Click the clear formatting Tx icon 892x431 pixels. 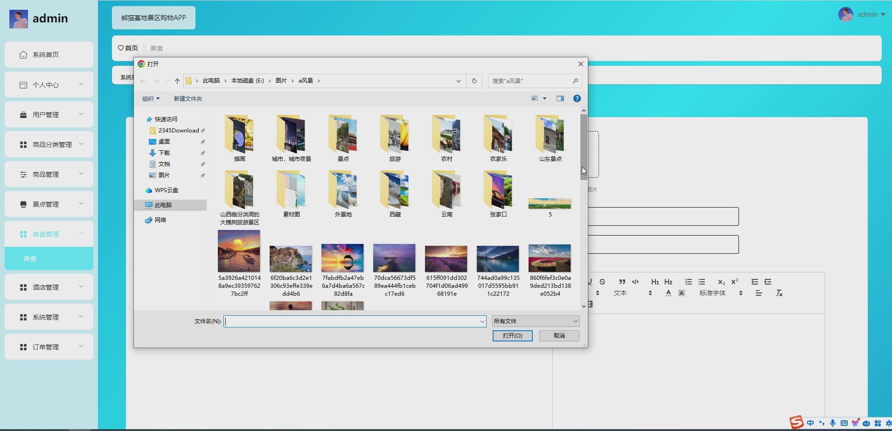point(779,293)
